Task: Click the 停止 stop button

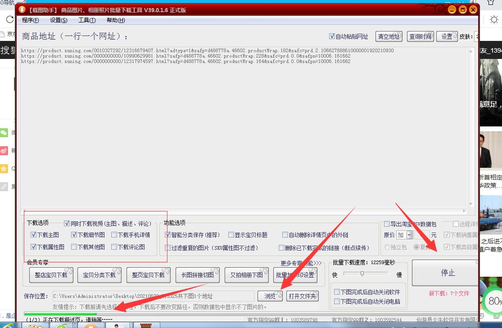Action: point(448,272)
